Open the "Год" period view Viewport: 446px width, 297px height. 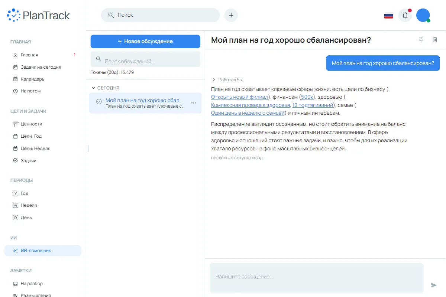tap(43, 193)
